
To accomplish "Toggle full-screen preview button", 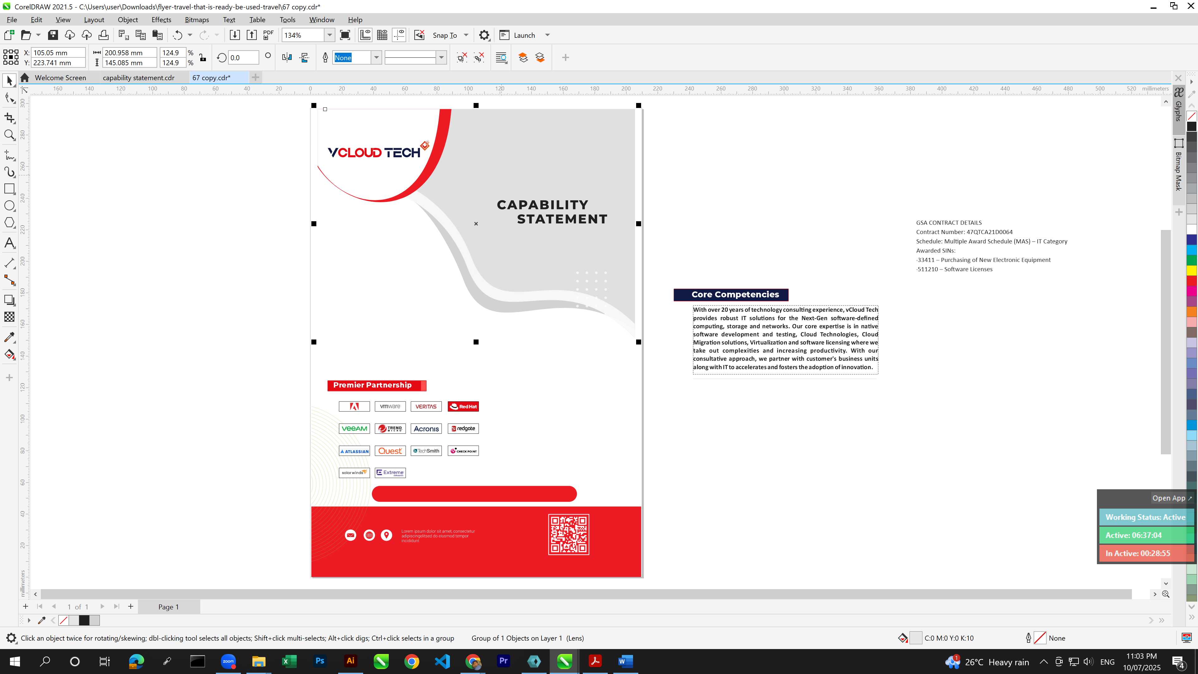I will click(345, 35).
